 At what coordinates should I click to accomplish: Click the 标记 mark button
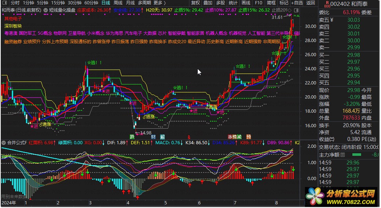(x=284, y=3)
